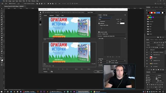Click the Learn More button
The image size is (166, 93).
click(90, 12)
